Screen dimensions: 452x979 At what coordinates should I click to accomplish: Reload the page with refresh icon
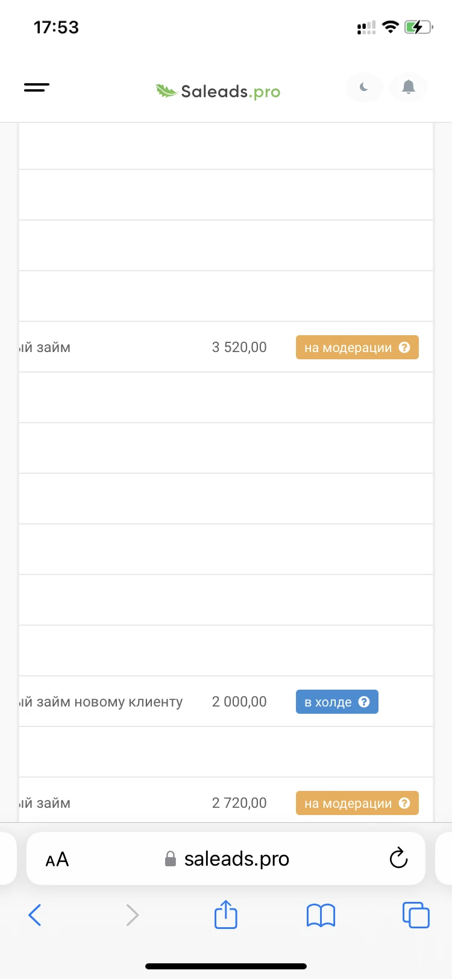coord(398,858)
